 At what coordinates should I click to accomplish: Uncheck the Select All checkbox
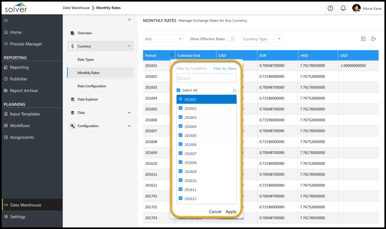(x=179, y=90)
